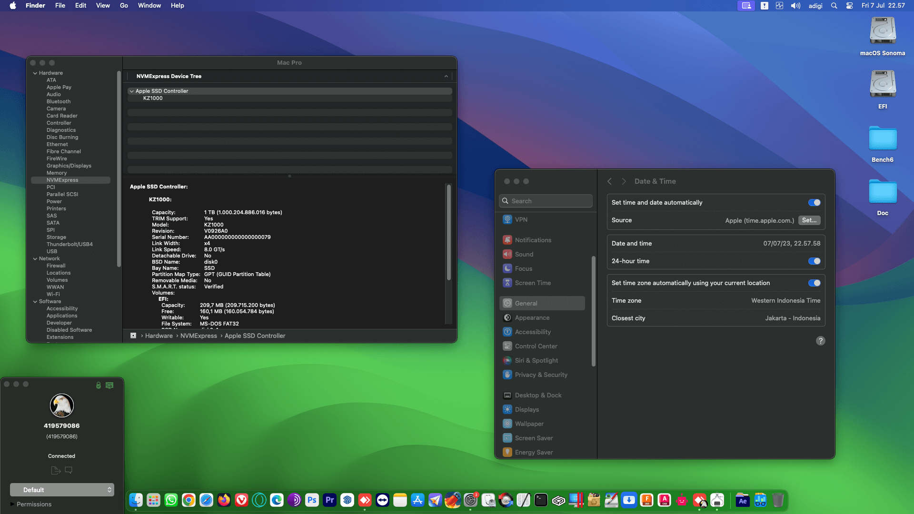Select Graphics/Displays in System Information sidebar
Screen dimensions: 914x514
coord(69,166)
